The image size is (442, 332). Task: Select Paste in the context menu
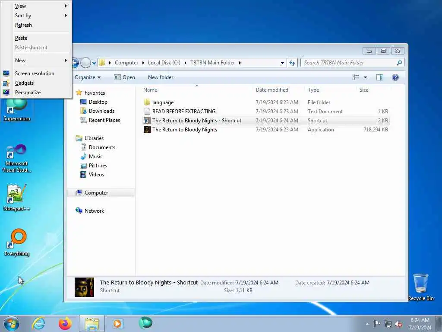click(x=36, y=38)
